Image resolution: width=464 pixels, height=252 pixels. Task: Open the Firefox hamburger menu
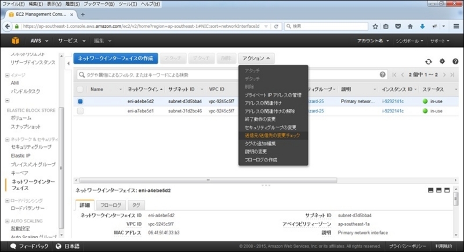click(456, 26)
